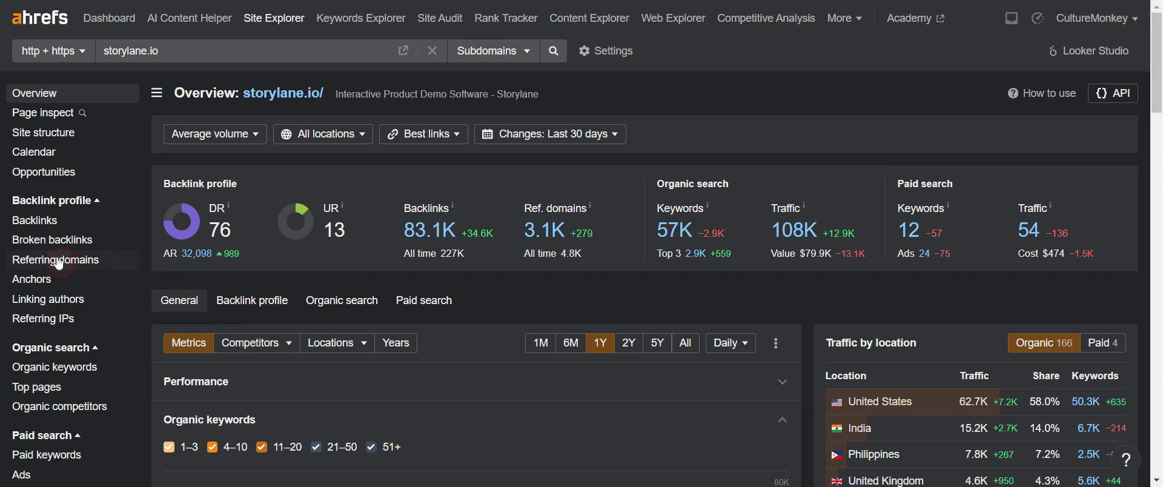Click the Ref. domains info icon

590,205
